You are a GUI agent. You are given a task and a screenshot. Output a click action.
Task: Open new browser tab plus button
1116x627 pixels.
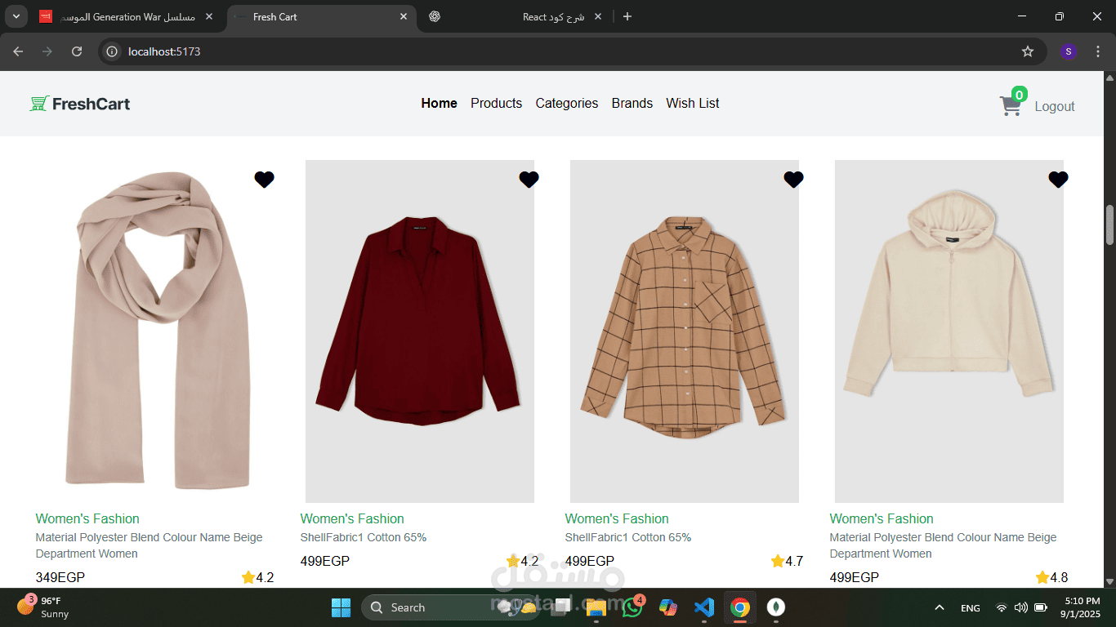(x=627, y=16)
